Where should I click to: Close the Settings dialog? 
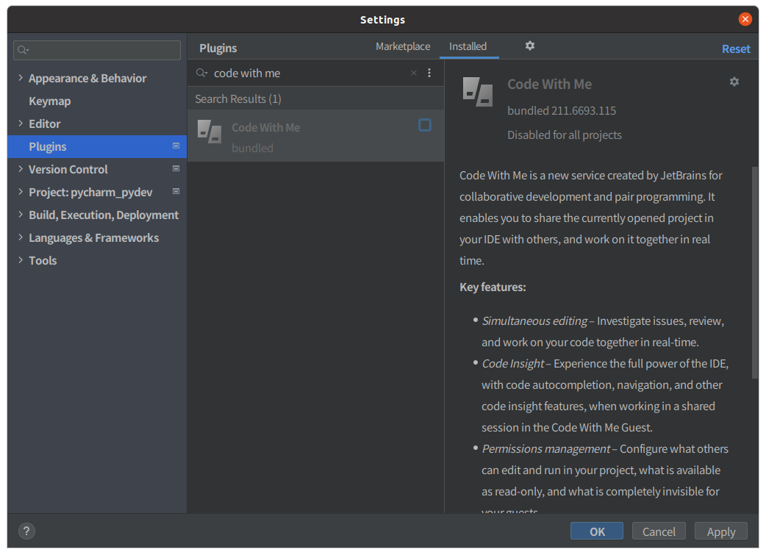coord(745,19)
